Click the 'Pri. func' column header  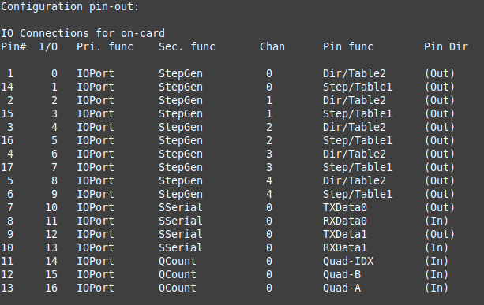[x=105, y=46]
